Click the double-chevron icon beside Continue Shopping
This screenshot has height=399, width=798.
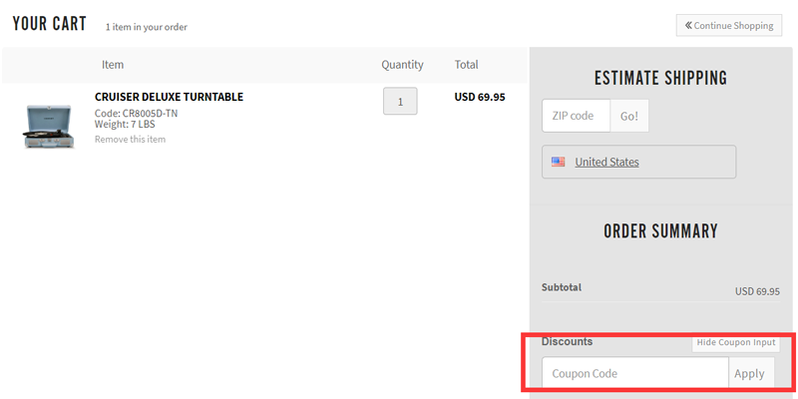(x=688, y=26)
